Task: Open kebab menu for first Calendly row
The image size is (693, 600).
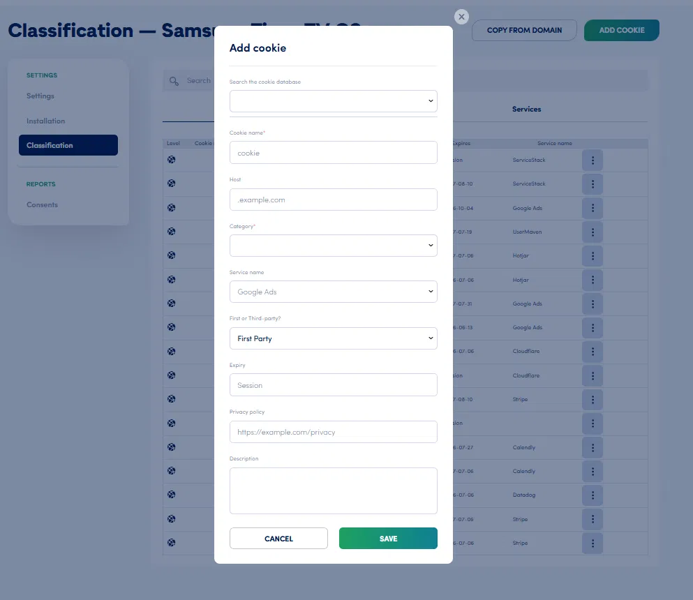Action: (593, 448)
